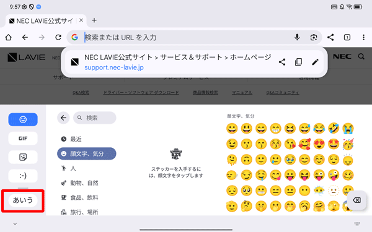Tap the emoji 検索 search field
The height and width of the screenshot is (232, 372).
click(95, 118)
